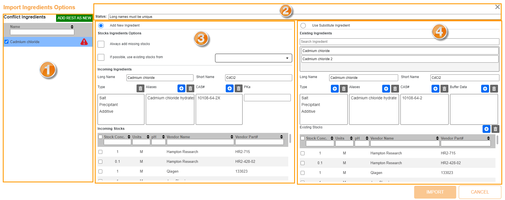
Task: Click the incoming Short Name CdCl2 field
Action: click(259, 78)
